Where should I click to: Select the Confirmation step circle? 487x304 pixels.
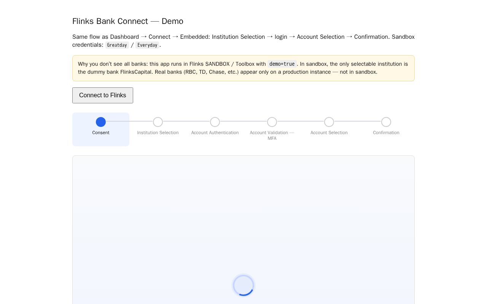coord(386,122)
